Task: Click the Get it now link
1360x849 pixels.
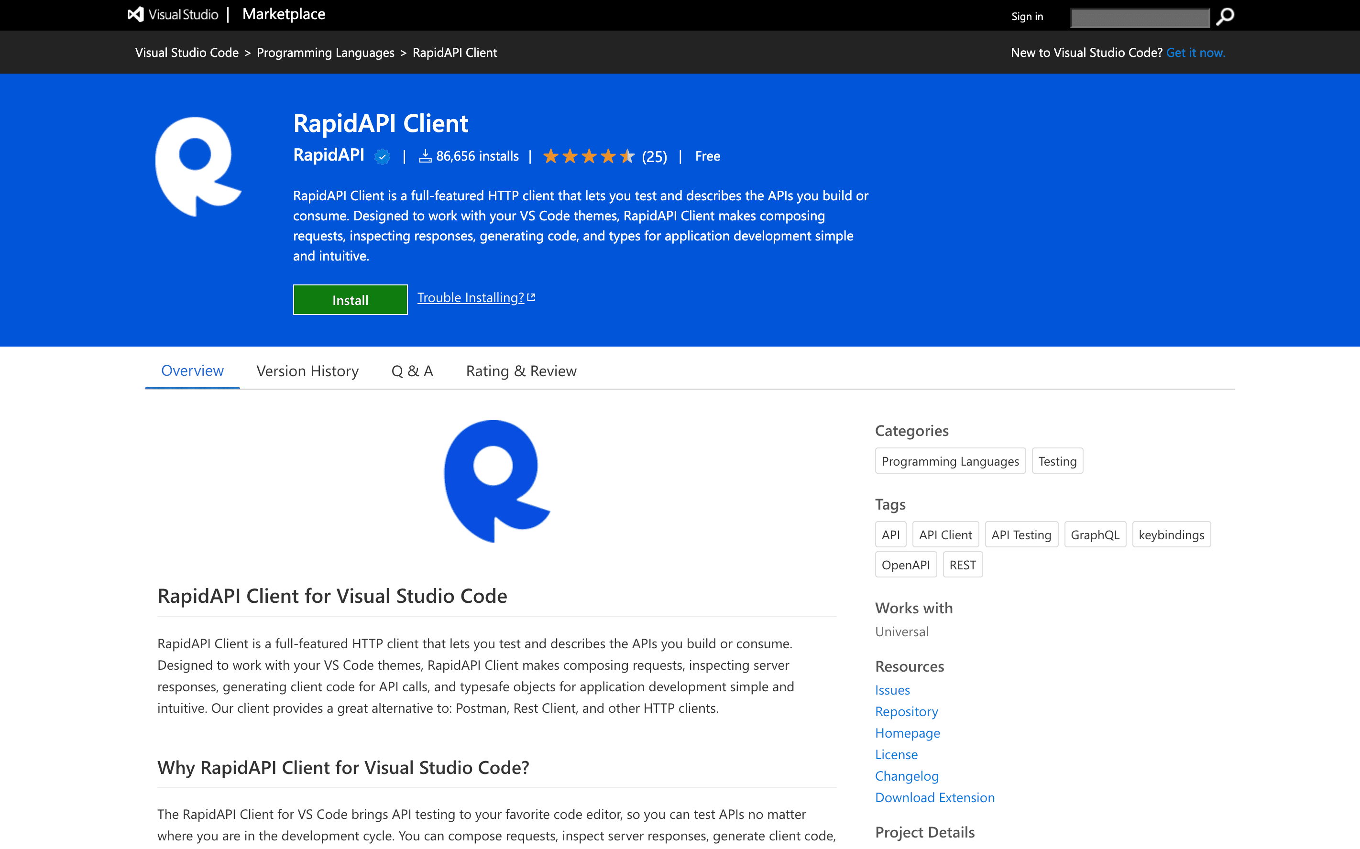Action: point(1195,52)
